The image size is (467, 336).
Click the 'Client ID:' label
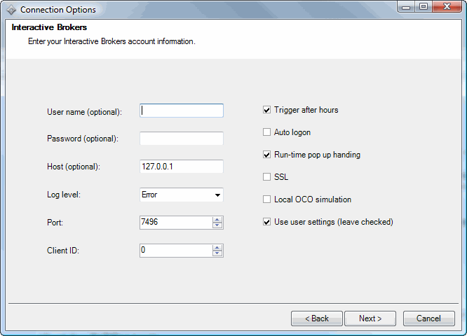(63, 251)
